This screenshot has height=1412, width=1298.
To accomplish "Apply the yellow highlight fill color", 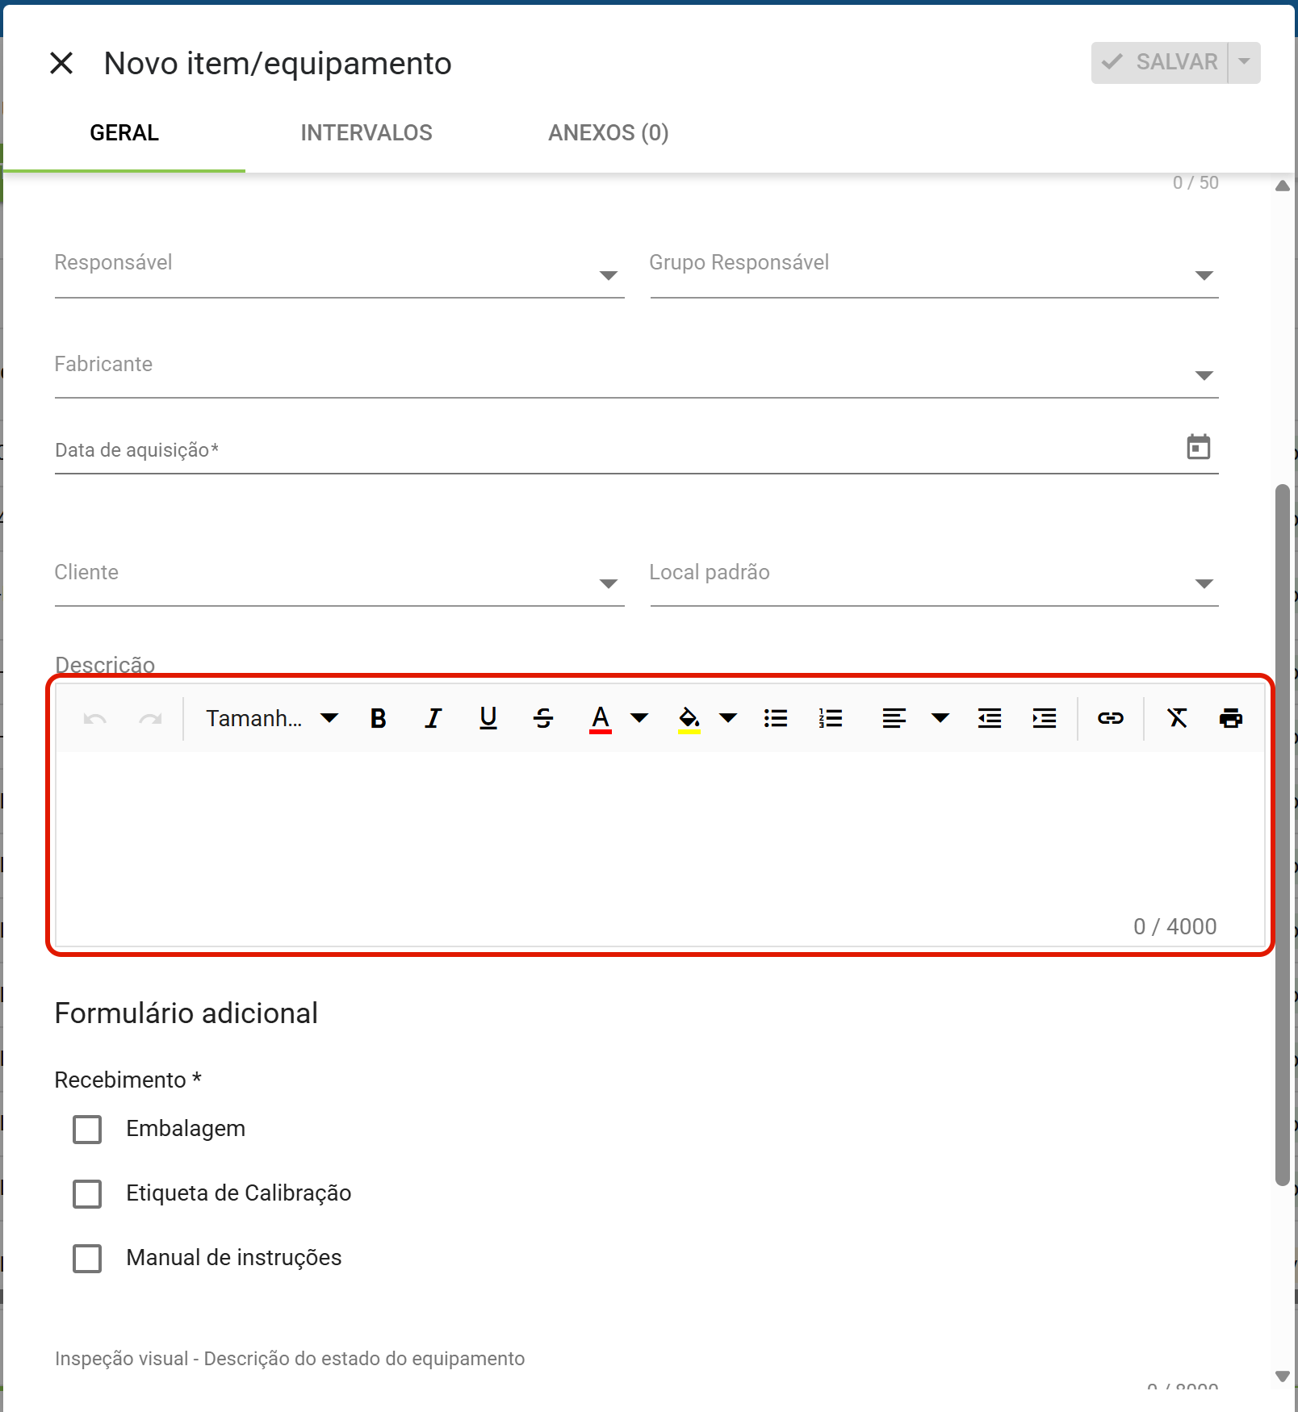I will (689, 718).
